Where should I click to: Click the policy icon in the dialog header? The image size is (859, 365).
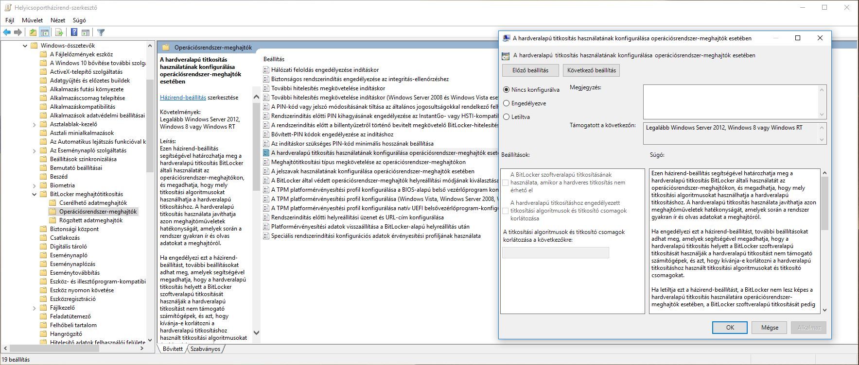tap(506, 56)
